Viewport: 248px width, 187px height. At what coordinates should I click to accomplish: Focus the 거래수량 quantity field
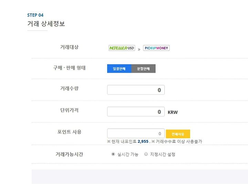click(136, 90)
